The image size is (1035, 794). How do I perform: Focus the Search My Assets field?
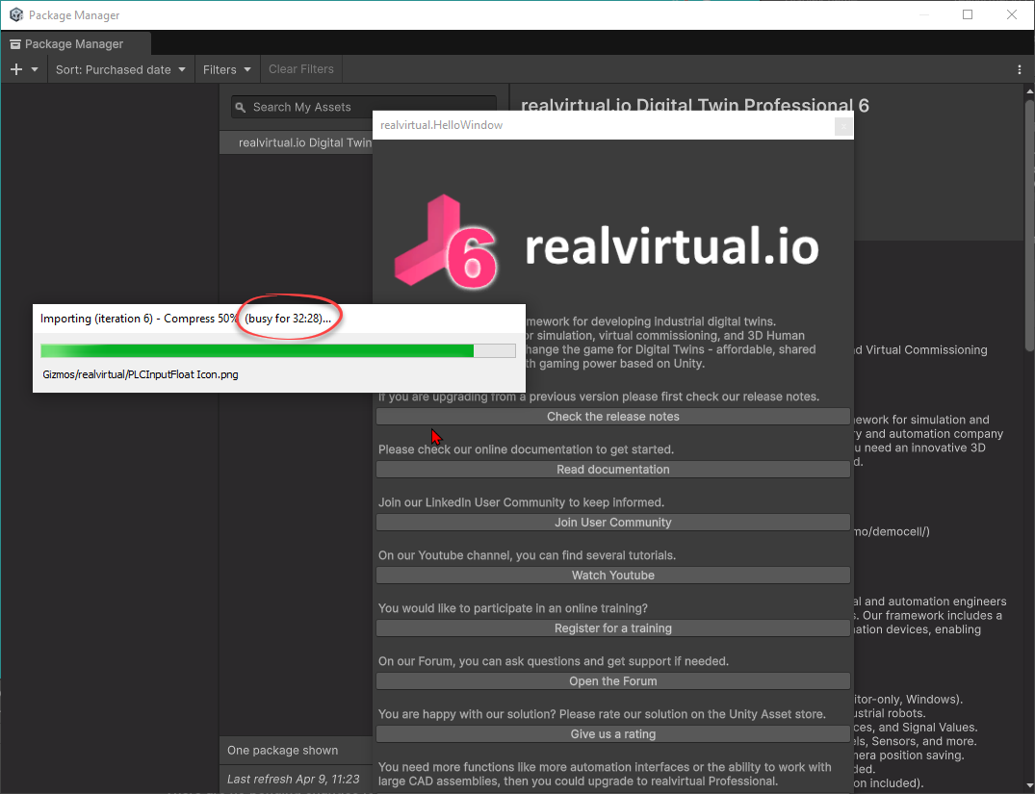(364, 107)
